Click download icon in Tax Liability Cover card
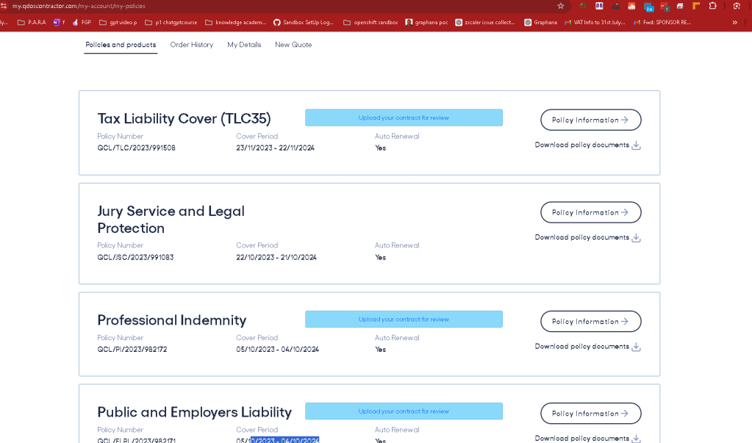 (x=637, y=145)
